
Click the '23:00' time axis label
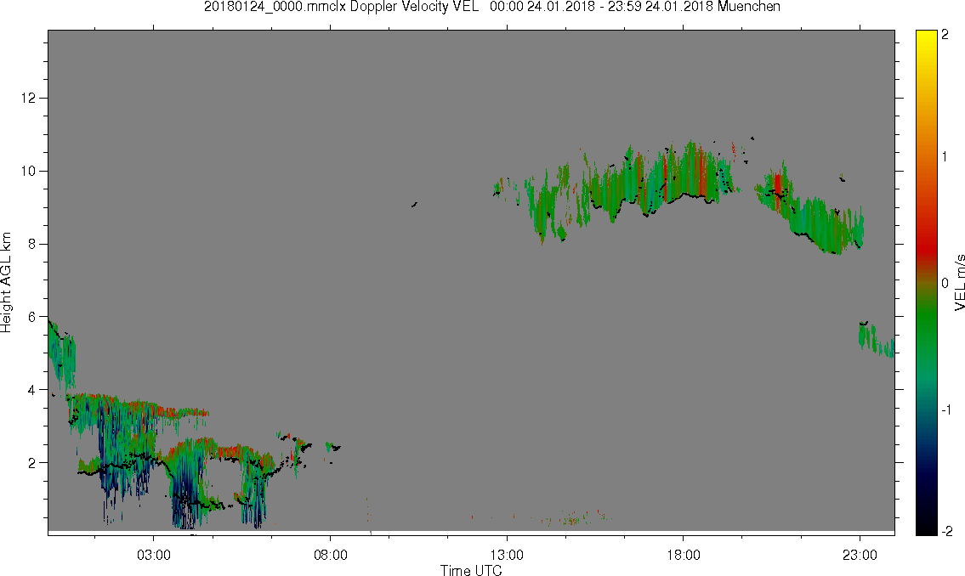click(x=860, y=555)
